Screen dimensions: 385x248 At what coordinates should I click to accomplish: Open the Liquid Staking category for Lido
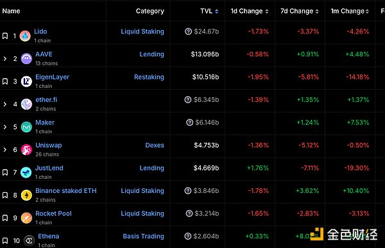pyautogui.click(x=142, y=31)
